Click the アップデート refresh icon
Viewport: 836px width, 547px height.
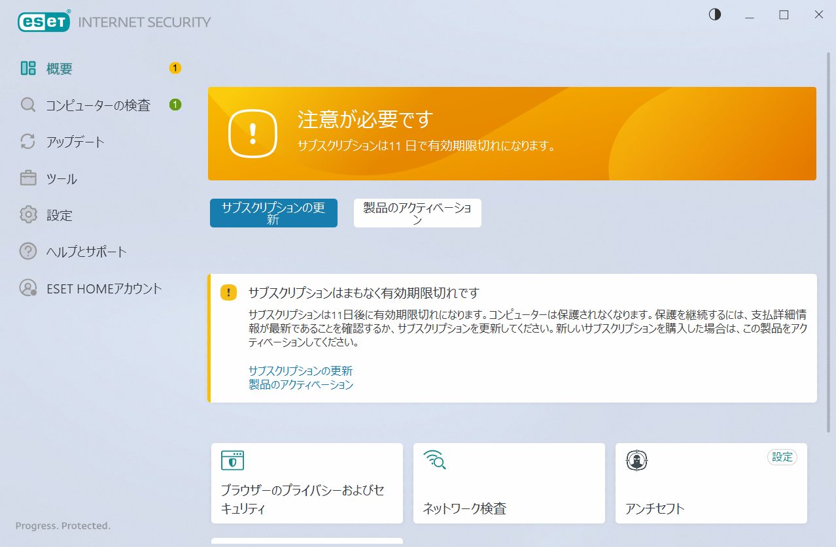pyautogui.click(x=28, y=141)
